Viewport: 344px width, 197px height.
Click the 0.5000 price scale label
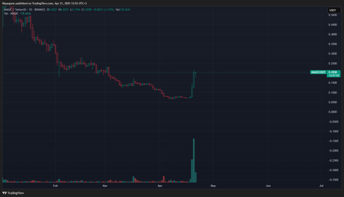point(333,15)
